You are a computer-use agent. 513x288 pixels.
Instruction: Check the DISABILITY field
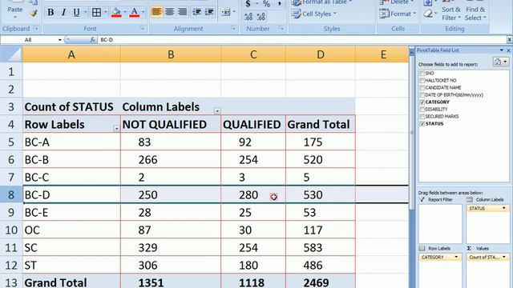422,110
